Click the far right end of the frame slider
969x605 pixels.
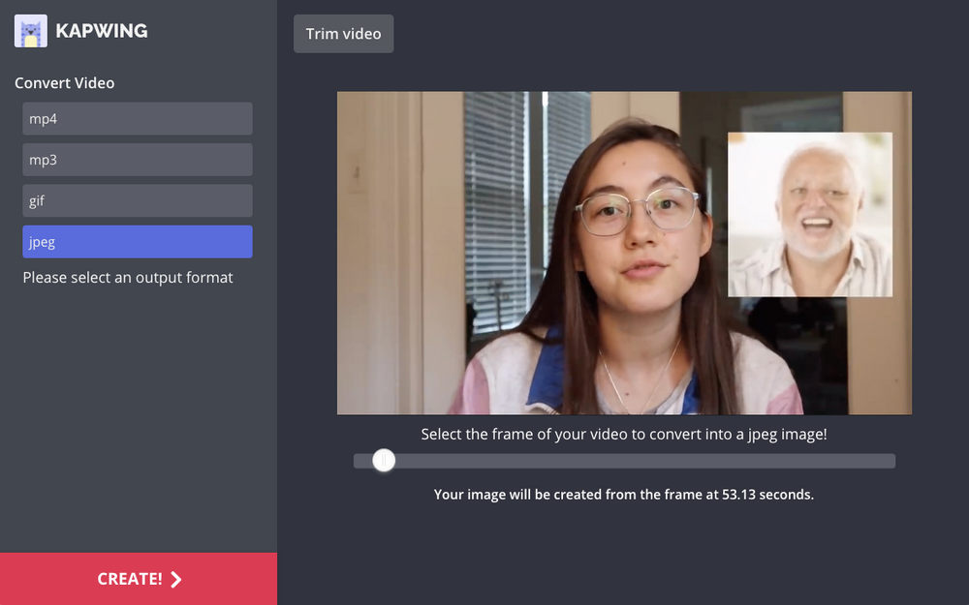(x=890, y=461)
